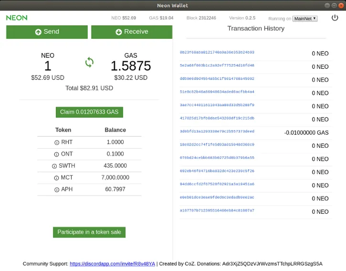Screen dimensions: 346x271
Task: Click the $30.22 USD GAS value
Action: pyautogui.click(x=131, y=78)
